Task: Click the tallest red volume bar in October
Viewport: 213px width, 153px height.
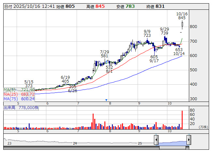Action: click(x=182, y=120)
